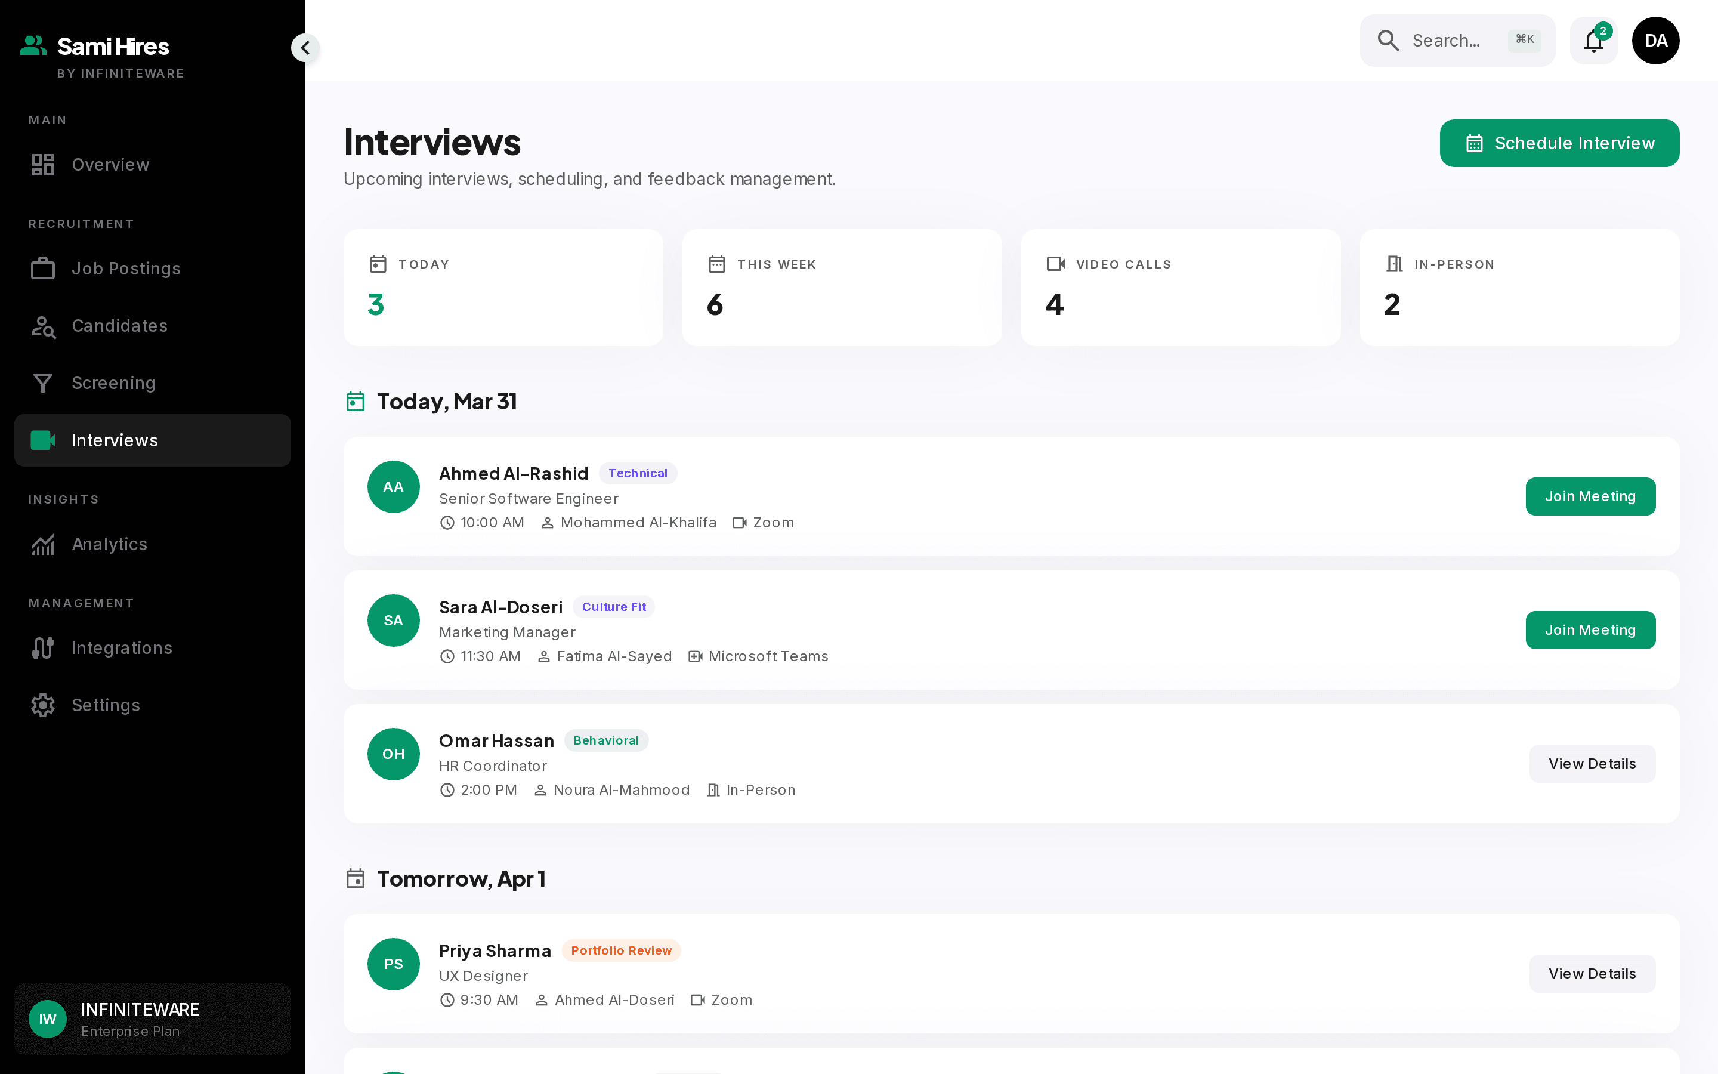
Task: Click the 9:30 AM time label
Action: coord(489,1000)
